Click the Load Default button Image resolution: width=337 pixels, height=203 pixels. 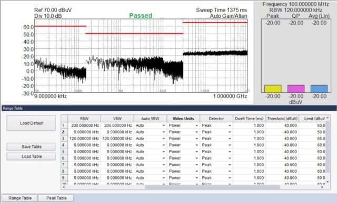pos(31,123)
